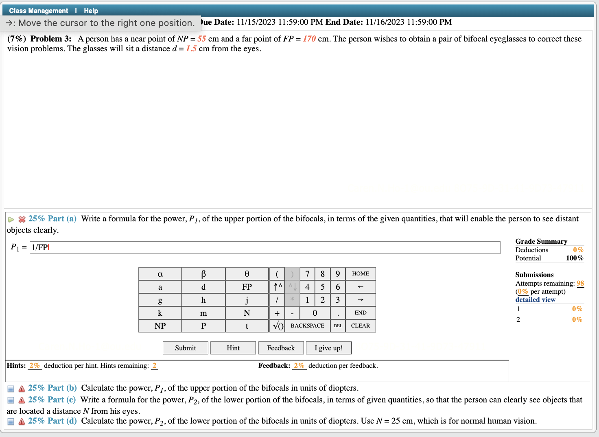Click the superscript up-arrow caret key
The height and width of the screenshot is (437, 599).
coord(277,287)
